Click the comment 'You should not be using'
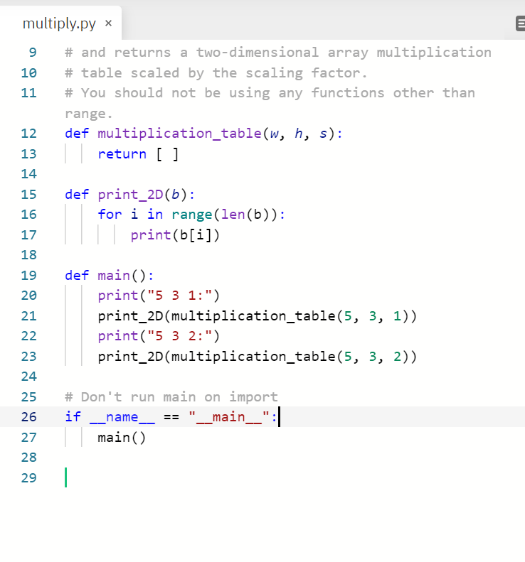 coord(176,93)
